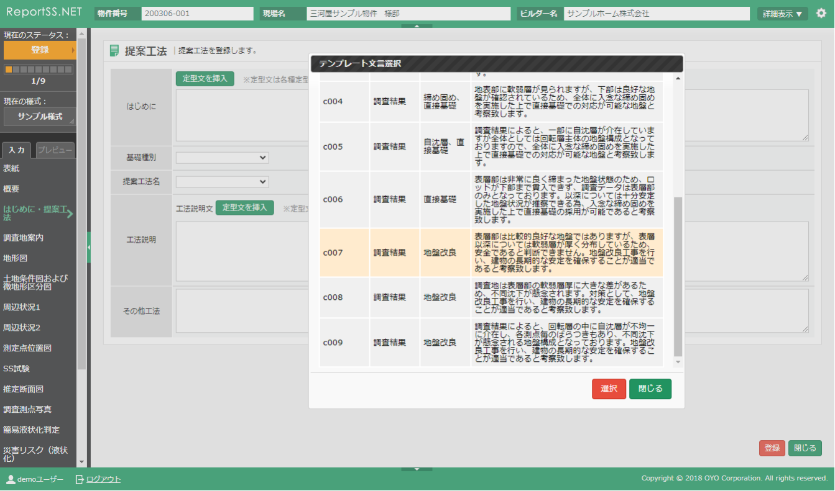Select template row c005
Screen dimensions: 835x491
pyautogui.click(x=491, y=146)
